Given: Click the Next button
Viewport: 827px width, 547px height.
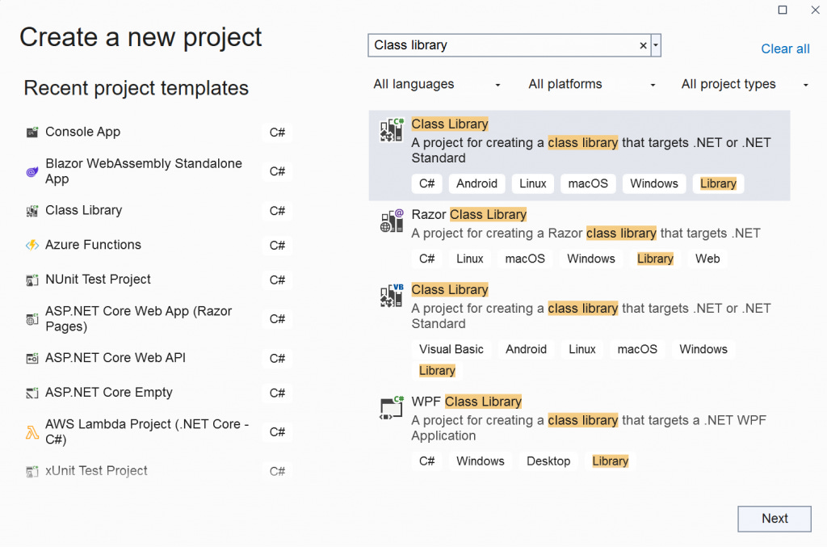Looking at the screenshot, I should tap(775, 519).
